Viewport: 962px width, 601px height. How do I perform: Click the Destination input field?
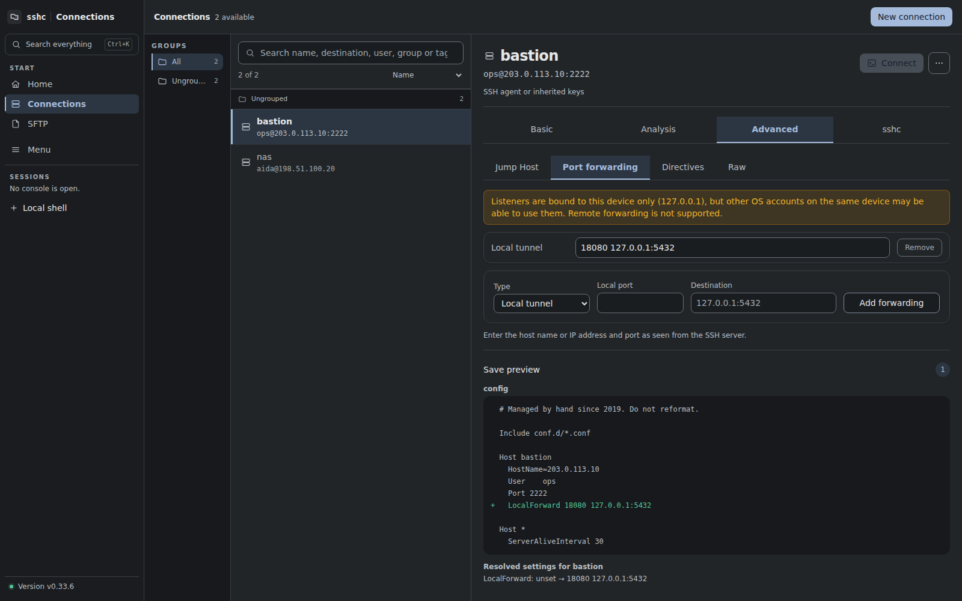(x=764, y=303)
